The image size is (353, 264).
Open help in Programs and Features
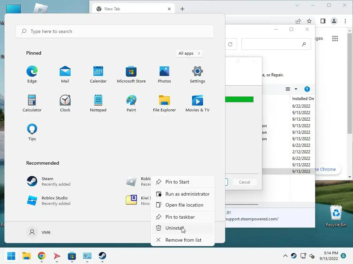(307, 89)
